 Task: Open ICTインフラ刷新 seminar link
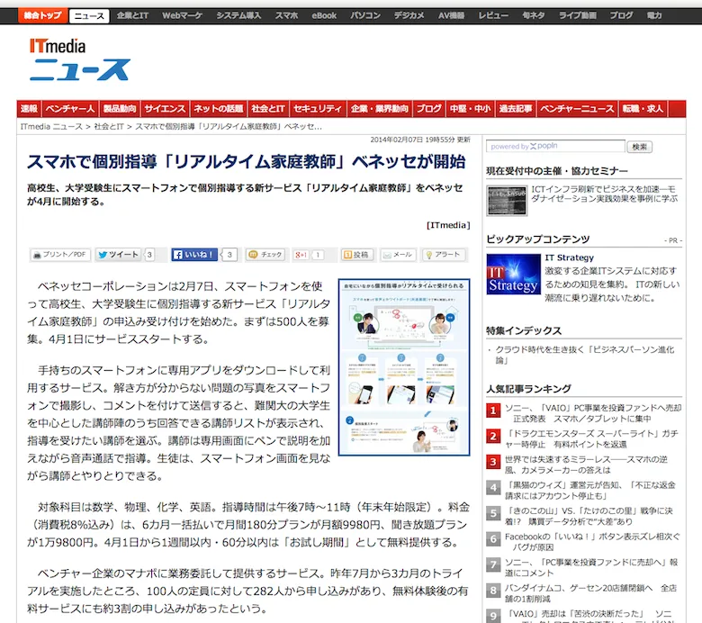click(605, 194)
